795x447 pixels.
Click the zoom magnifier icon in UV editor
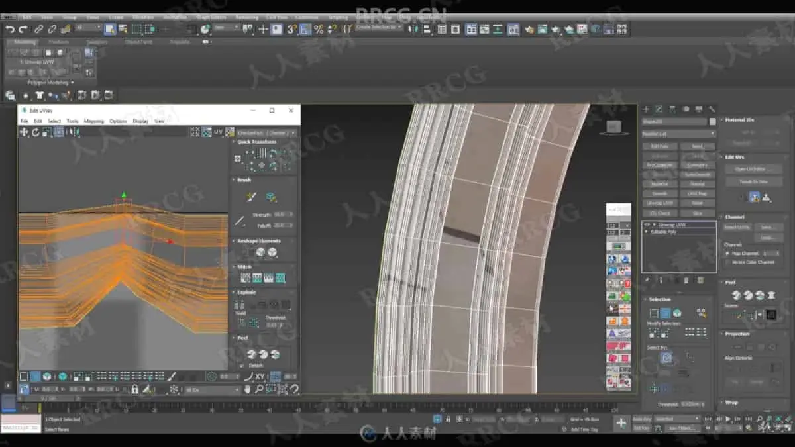pos(259,389)
